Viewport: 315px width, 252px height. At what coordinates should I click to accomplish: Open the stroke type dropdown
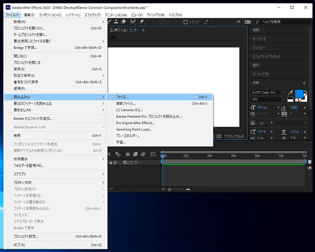pyautogui.click(x=291, y=123)
